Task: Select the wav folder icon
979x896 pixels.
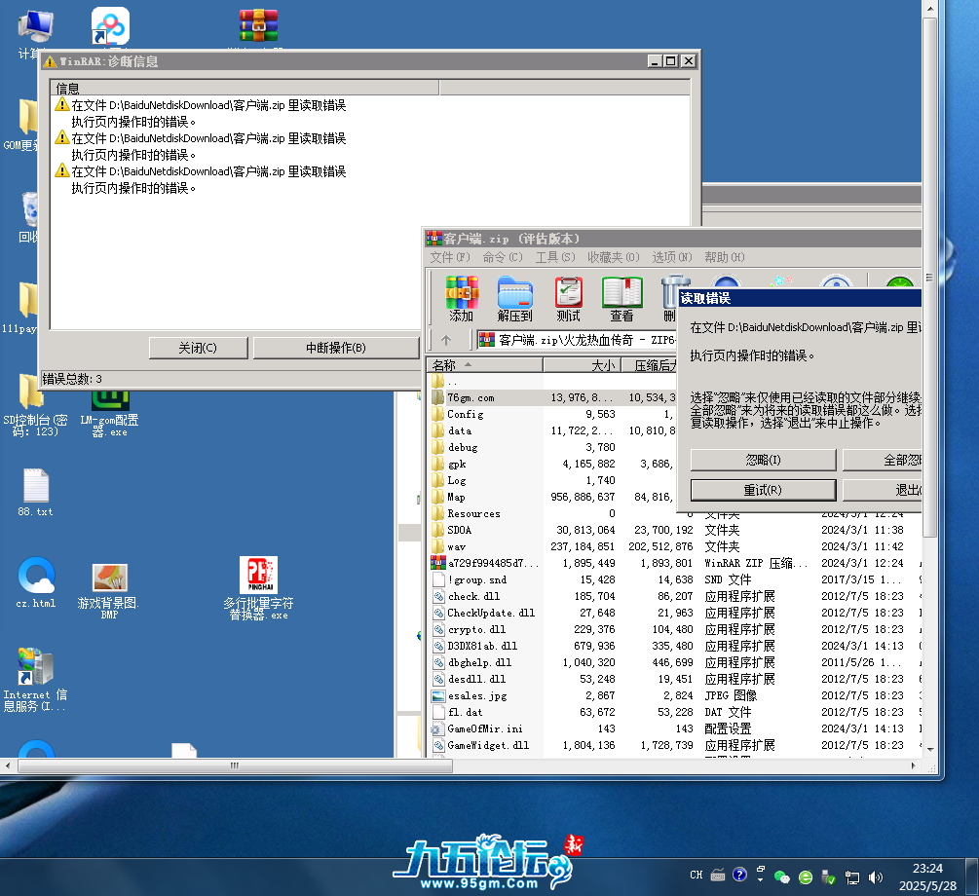Action: [437, 546]
